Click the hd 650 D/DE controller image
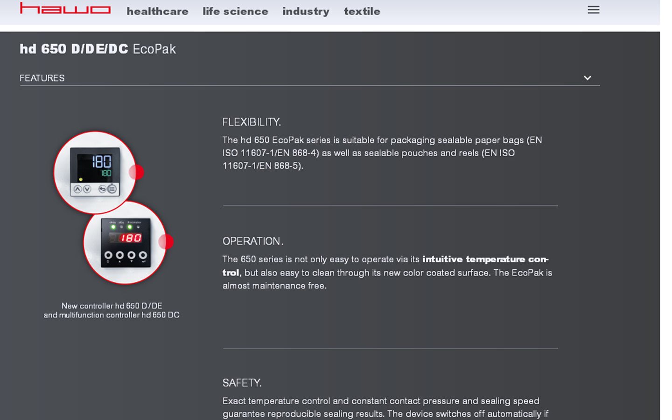The image size is (672, 420). (95, 172)
